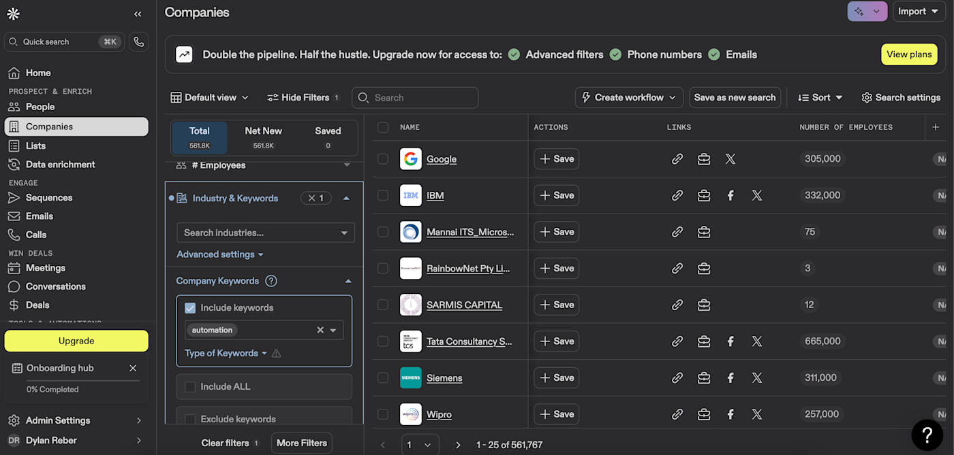
Task: Click the Apollo logo icon
Action: (x=13, y=14)
